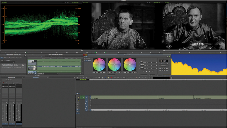
Task: Toggle the A1 track selector in timeline
Action: click(x=87, y=102)
